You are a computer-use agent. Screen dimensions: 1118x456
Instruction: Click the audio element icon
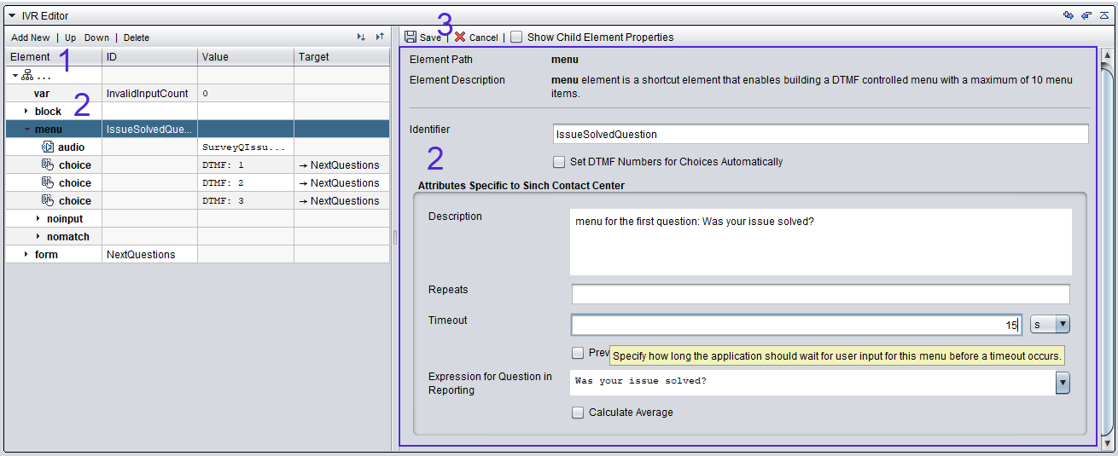(x=48, y=147)
